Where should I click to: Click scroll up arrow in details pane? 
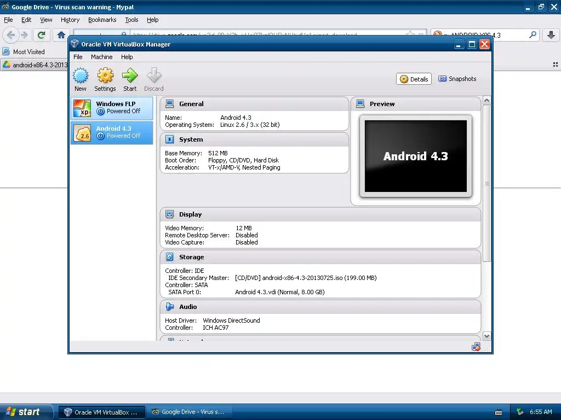(x=486, y=101)
